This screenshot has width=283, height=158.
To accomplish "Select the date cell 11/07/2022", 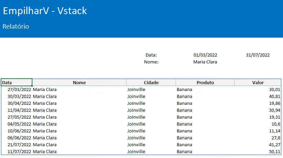I will (x=19, y=152).
